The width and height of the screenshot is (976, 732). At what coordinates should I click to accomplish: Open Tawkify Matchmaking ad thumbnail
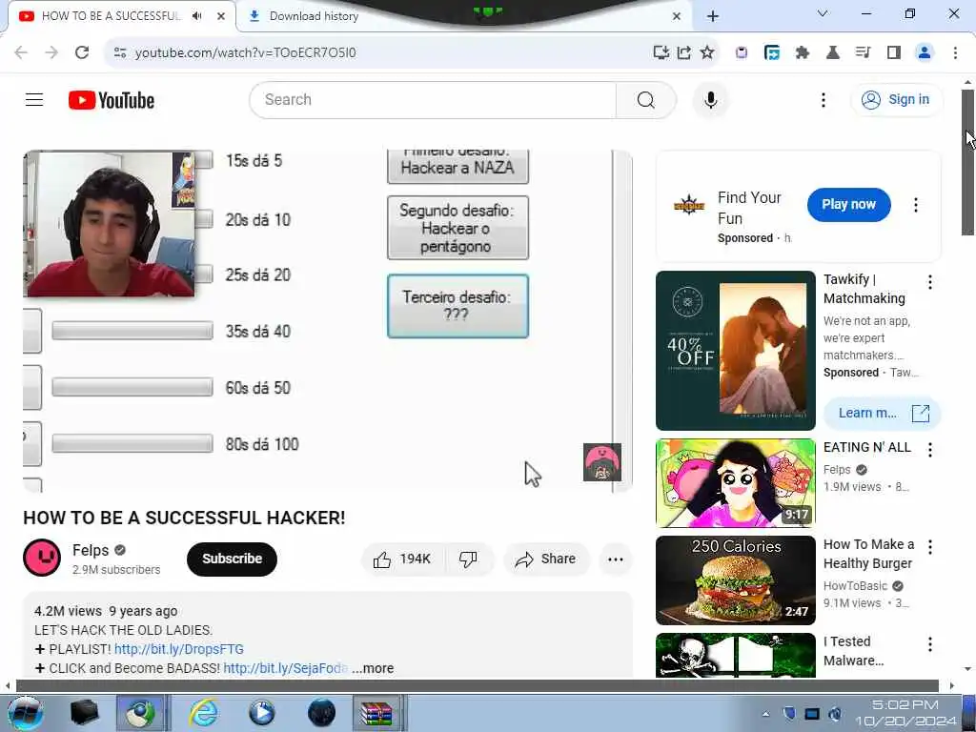tap(735, 351)
